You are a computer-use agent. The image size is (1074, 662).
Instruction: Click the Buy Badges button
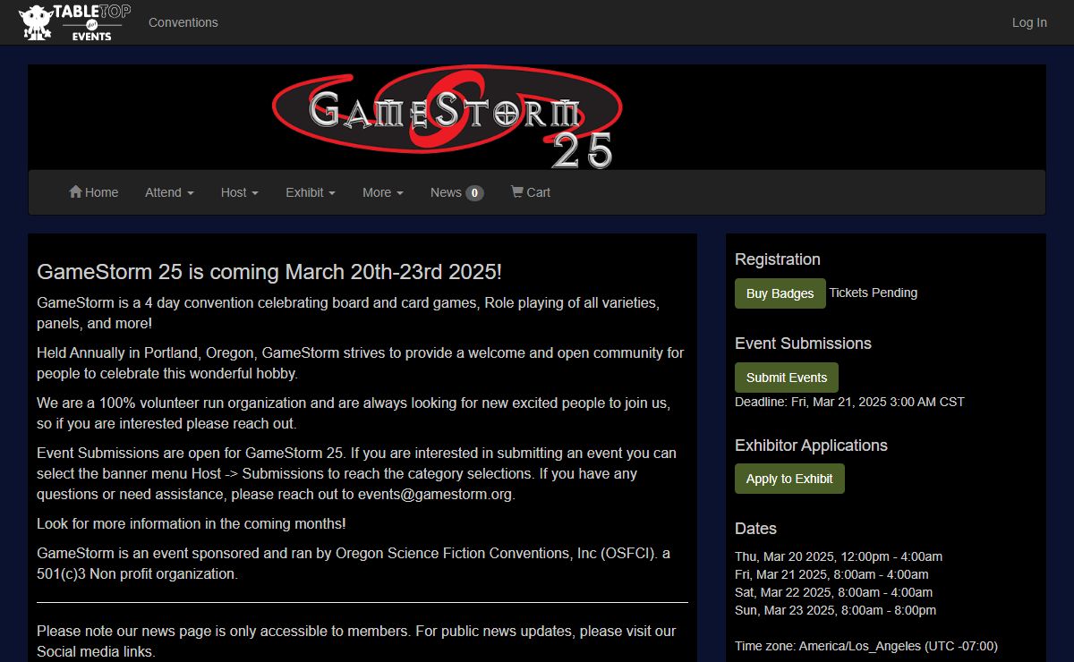click(x=780, y=293)
